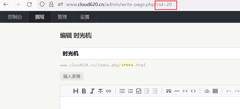This screenshot has width=240, height=109.
Task: Insert an ordered numbered list
Action: (x=130, y=91)
